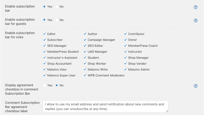Toggle the Donor role checkbox
This screenshot has height=115, width=204.
125,40
